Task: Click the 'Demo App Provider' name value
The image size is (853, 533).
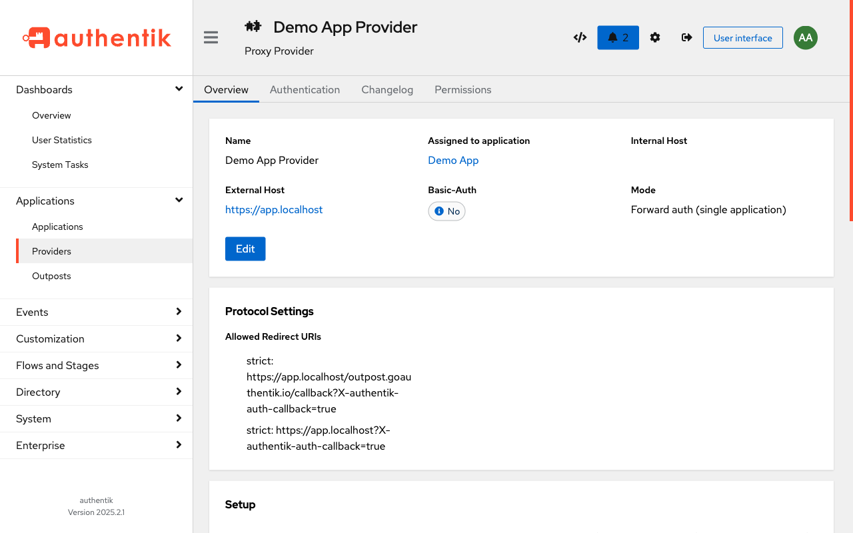Action: [x=272, y=160]
